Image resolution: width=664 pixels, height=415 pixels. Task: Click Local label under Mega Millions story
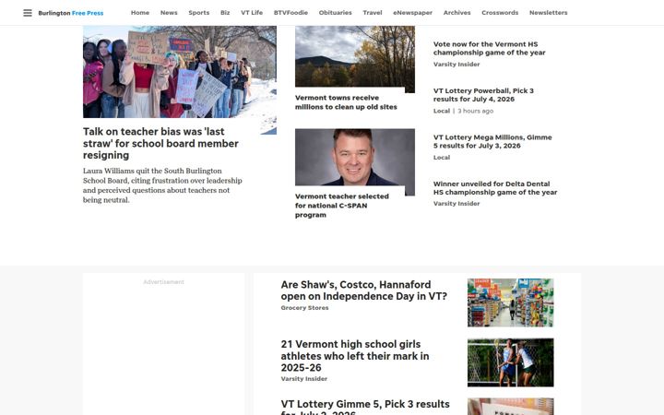442,158
